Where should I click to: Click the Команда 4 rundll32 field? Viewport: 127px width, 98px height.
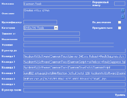[75, 73]
